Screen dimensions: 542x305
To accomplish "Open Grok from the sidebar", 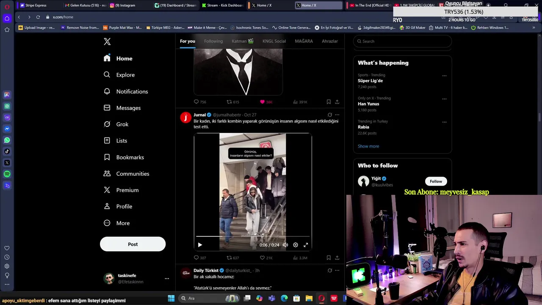I will pos(116,124).
